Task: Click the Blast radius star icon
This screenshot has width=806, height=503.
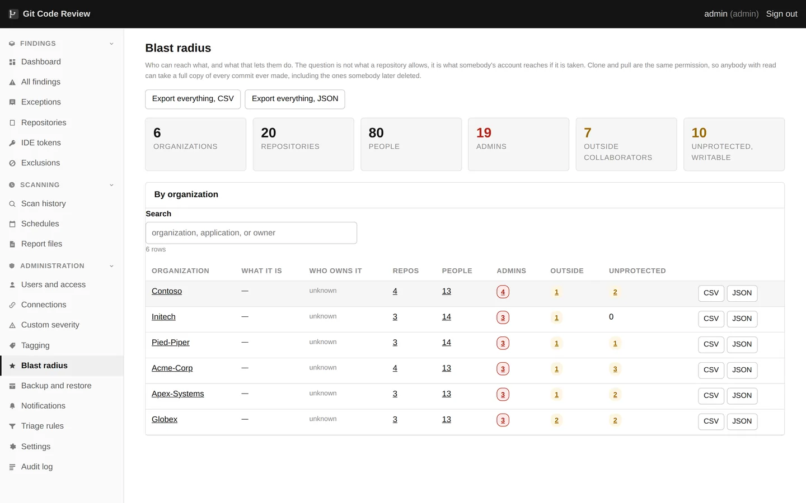Action: point(12,366)
